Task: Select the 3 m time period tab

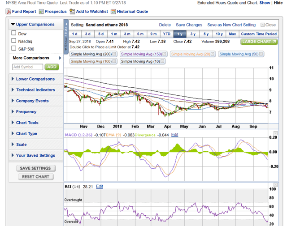Action: tap(127, 34)
